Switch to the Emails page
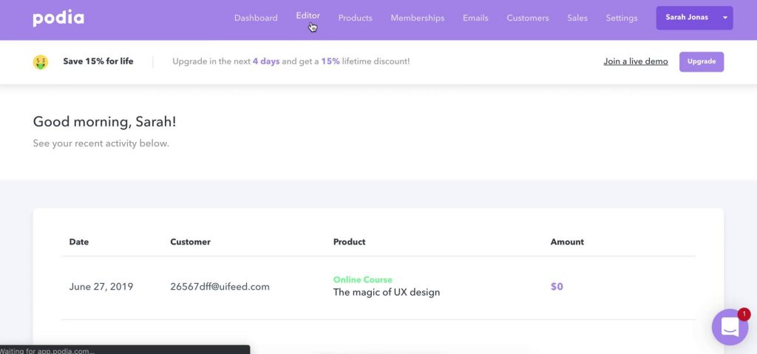This screenshot has height=354, width=757. (475, 18)
